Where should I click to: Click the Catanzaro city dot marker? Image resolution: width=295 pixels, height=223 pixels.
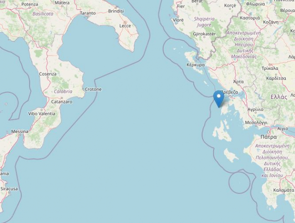tap(61, 98)
